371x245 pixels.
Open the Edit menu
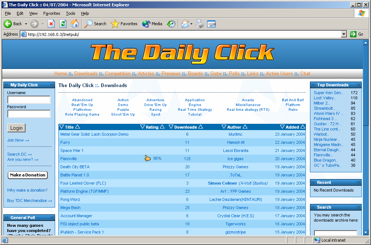coord(20,13)
